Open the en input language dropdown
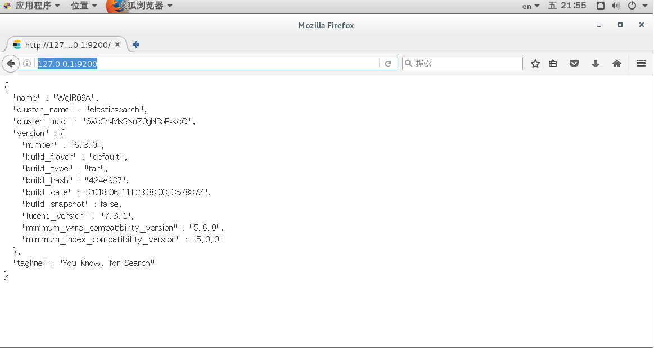The height and width of the screenshot is (348, 654). click(x=530, y=6)
